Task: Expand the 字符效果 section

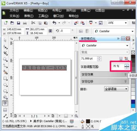Action: click(x=105, y=74)
